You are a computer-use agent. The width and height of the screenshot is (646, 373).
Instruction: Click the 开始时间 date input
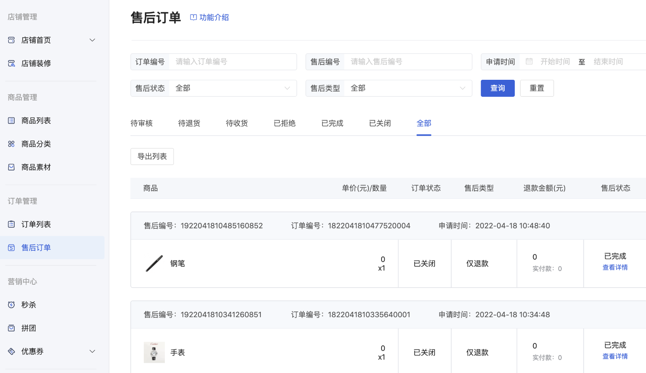click(x=555, y=62)
